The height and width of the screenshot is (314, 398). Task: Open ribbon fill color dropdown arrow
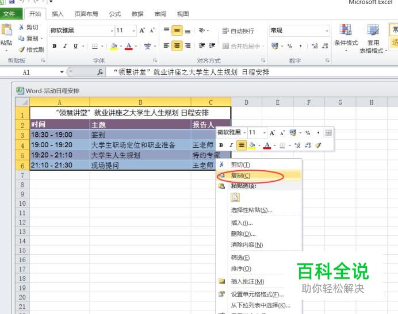coord(121,46)
